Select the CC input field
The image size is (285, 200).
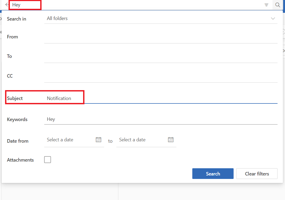[161, 77]
